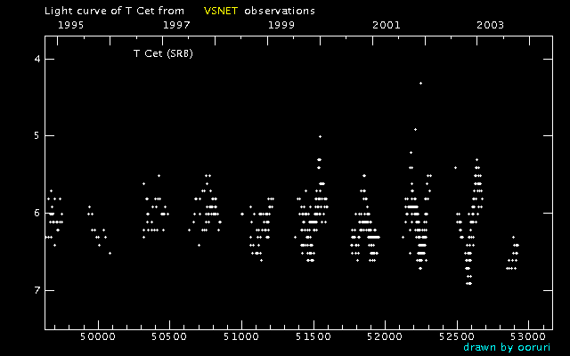
Task: Click the Julian date label 51500
Action: pyautogui.click(x=313, y=336)
